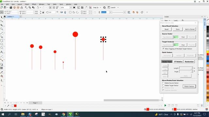Open the File menu
Screen dimensions: 209x117
[x=2, y=4]
